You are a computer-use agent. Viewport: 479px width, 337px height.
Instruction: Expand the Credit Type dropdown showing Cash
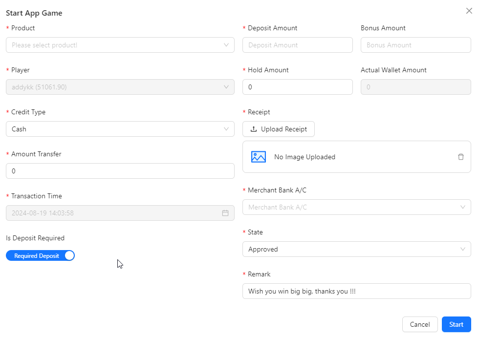click(x=120, y=129)
